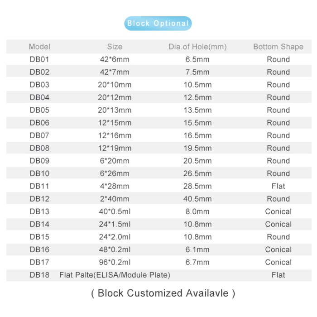Click the DB11 Flat bottom shape cell
Image resolution: width=317 pixels, height=317 pixels.
click(x=278, y=186)
